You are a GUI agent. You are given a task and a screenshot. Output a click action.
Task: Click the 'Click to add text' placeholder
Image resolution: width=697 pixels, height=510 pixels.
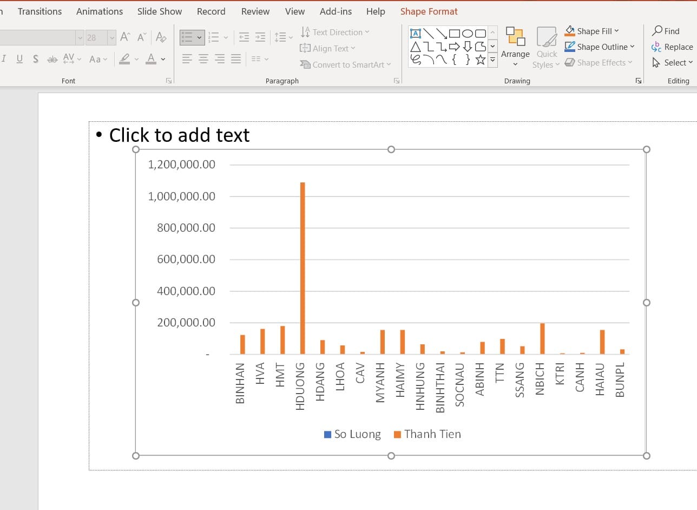[x=179, y=135]
